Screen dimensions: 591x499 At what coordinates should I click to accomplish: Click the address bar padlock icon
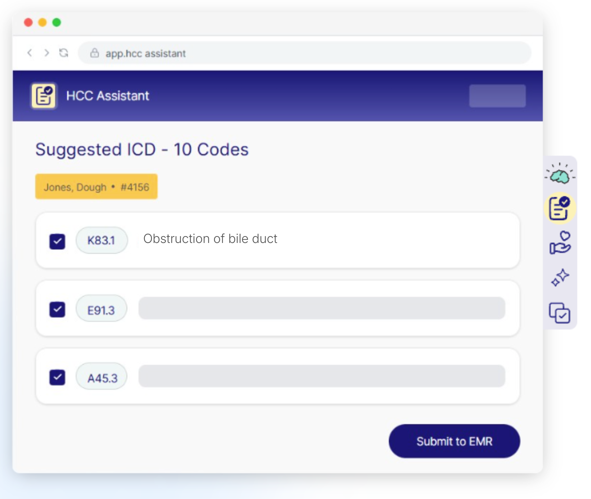(94, 53)
